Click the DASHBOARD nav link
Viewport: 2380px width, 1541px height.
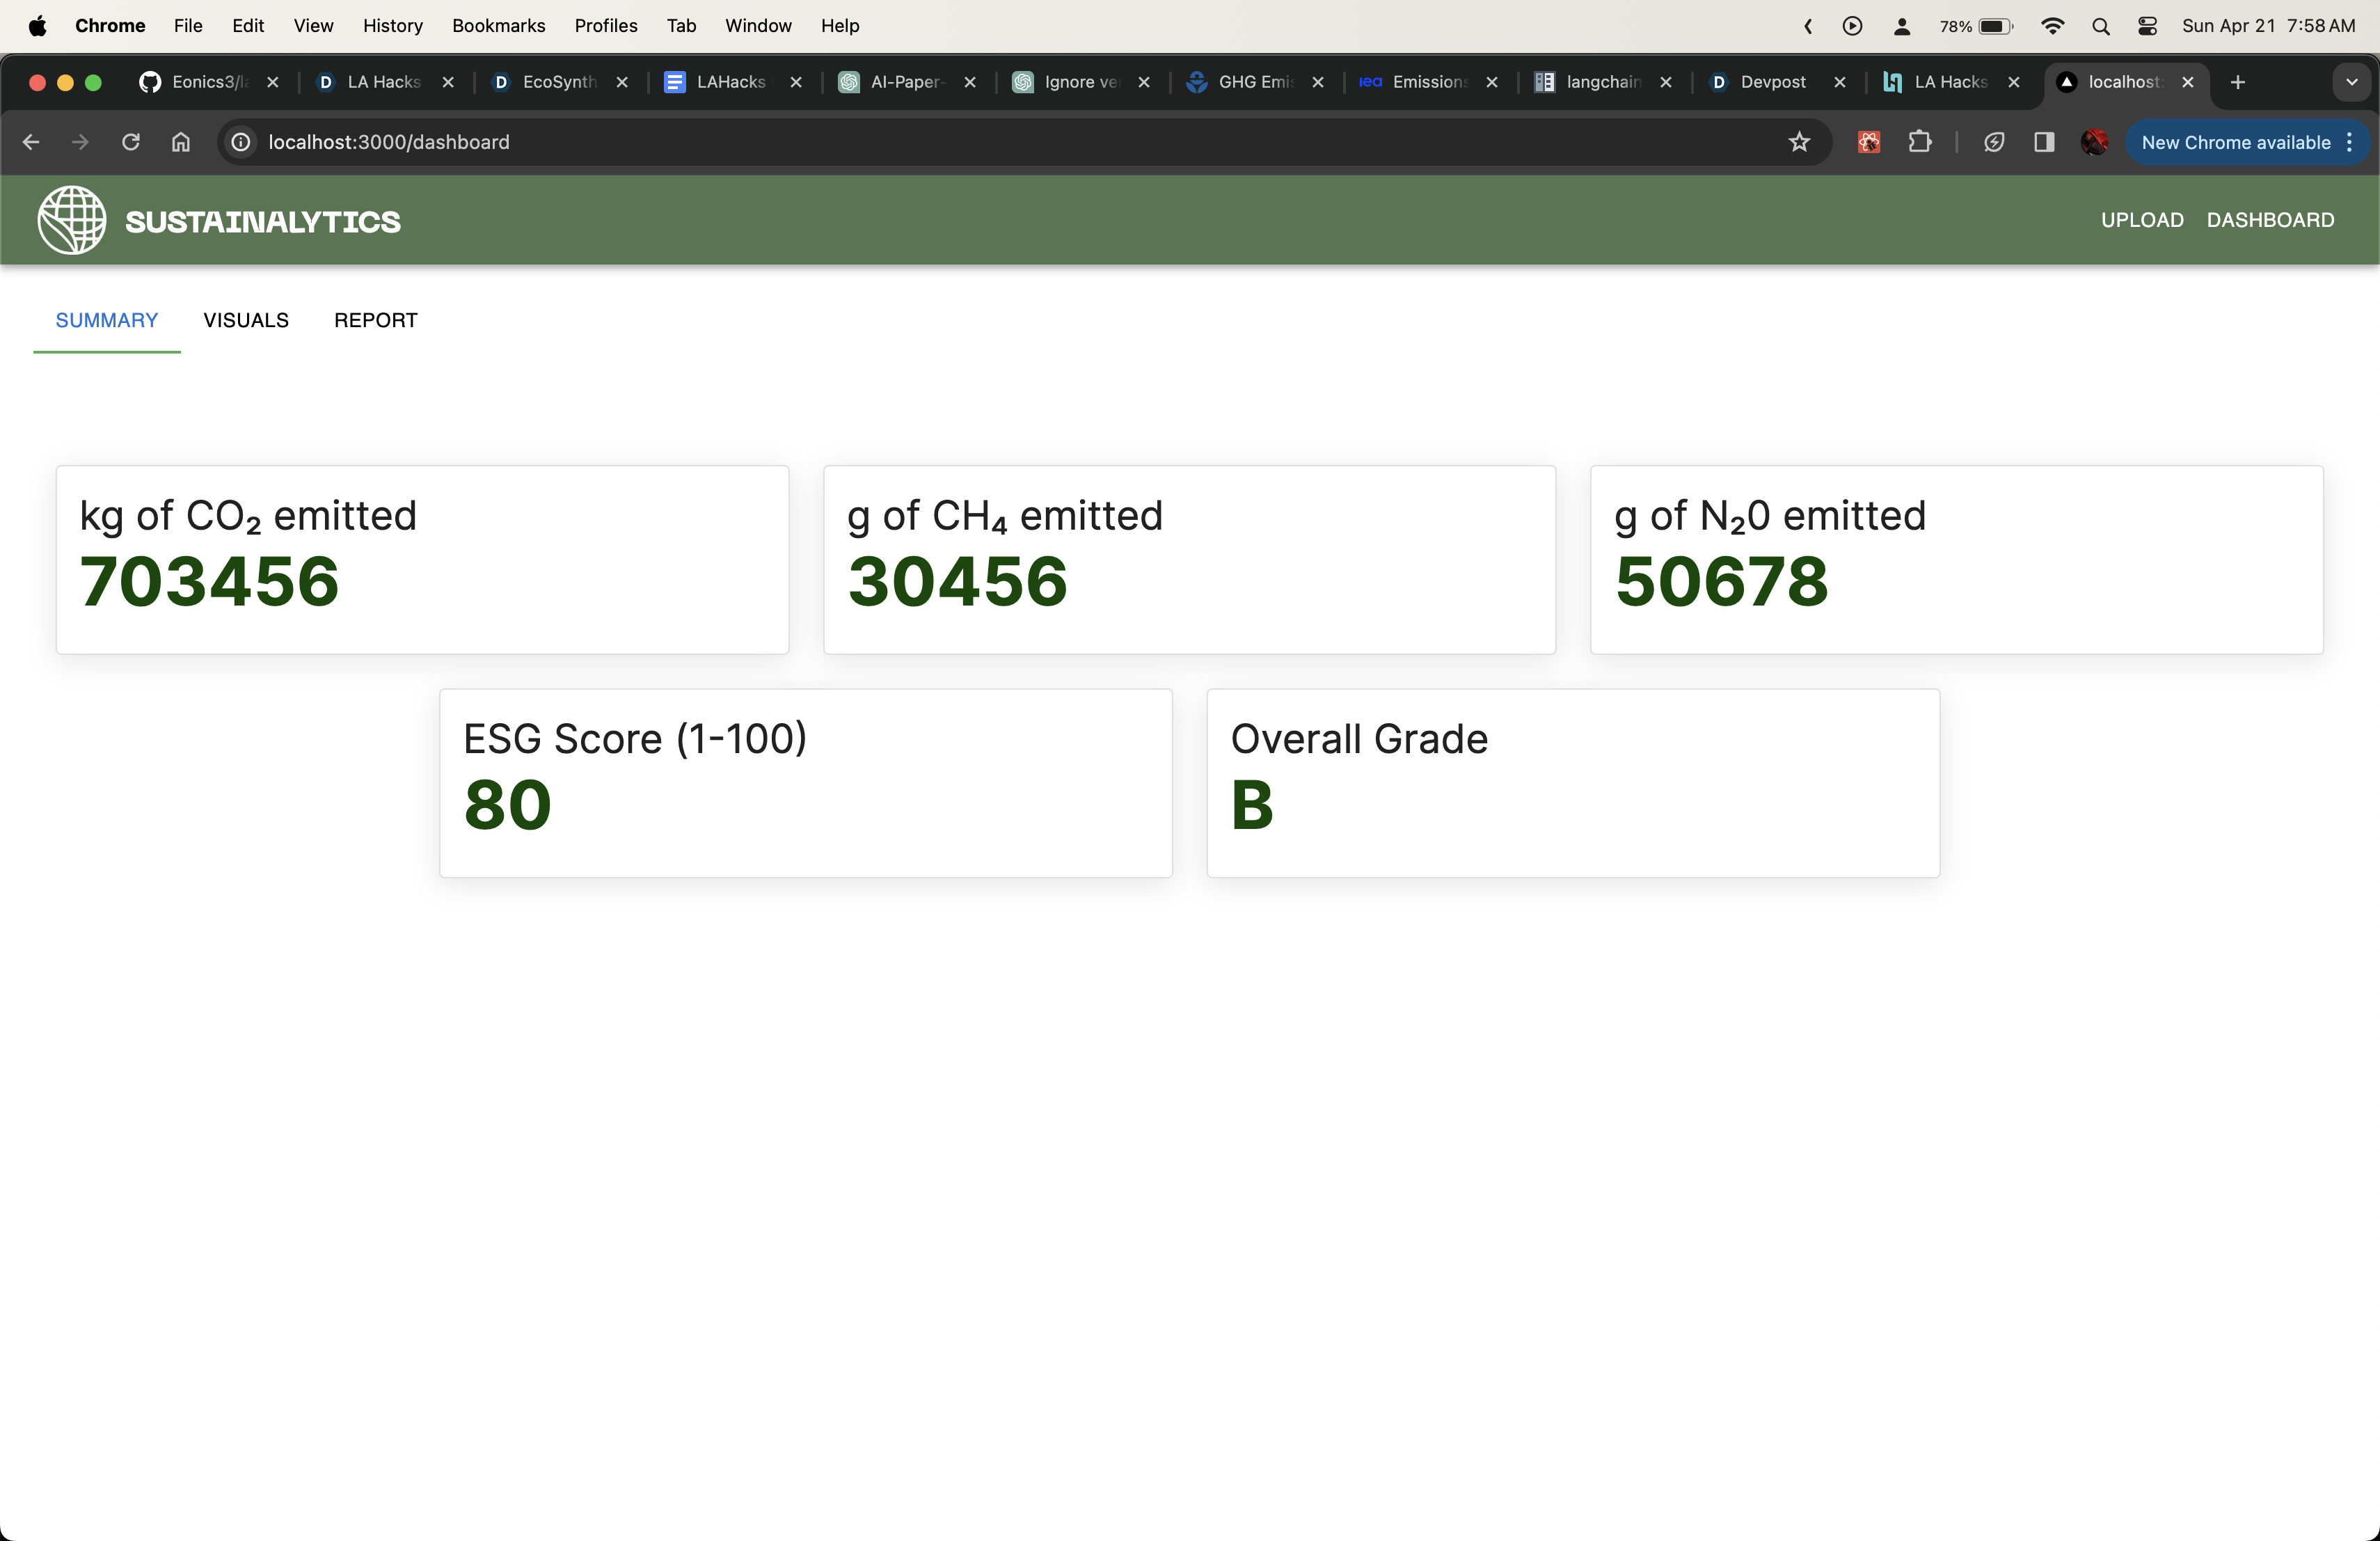tap(2270, 220)
